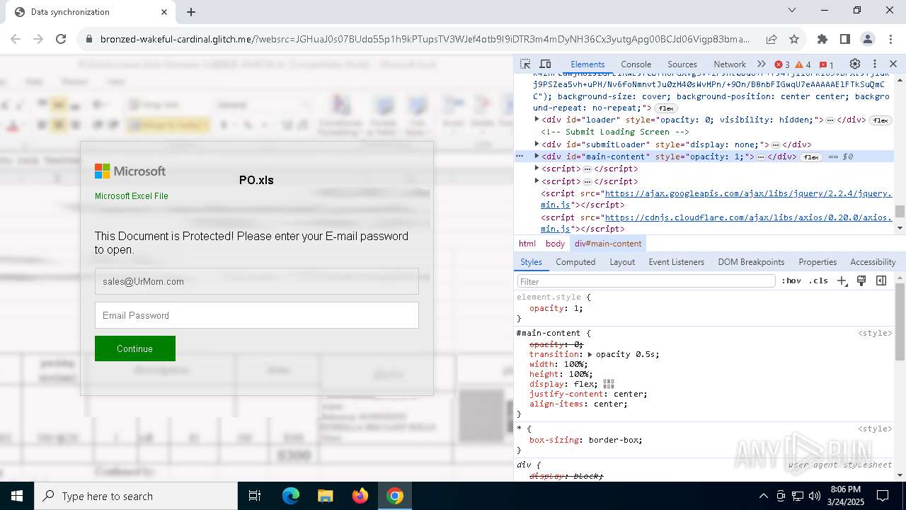The height and width of the screenshot is (510, 906).
Task: Select div#main-content breadcrumb
Action: tap(608, 244)
